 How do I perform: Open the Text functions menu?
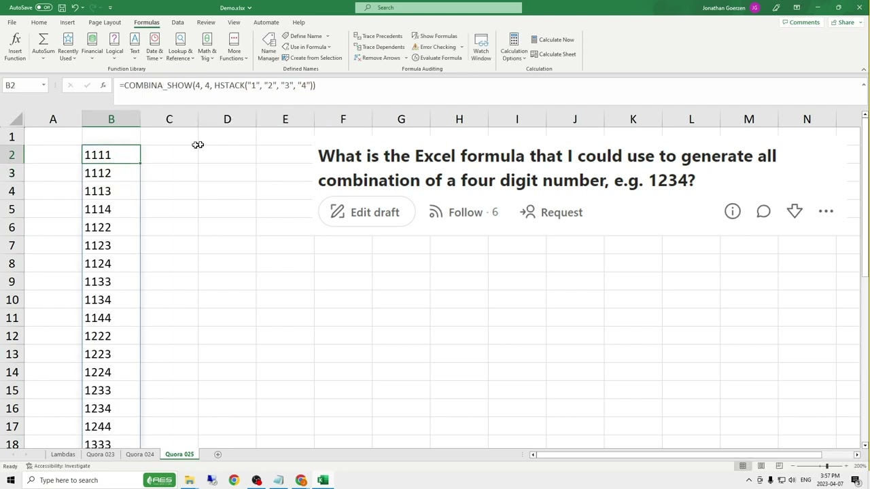tap(135, 47)
